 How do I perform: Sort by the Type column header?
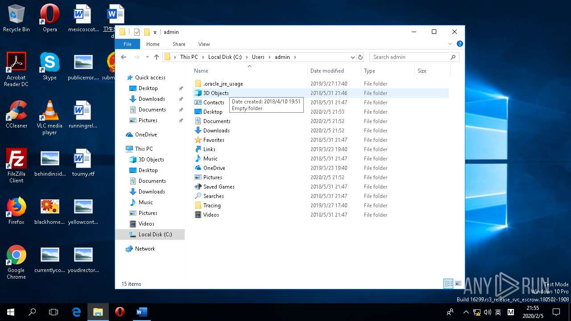(387, 70)
